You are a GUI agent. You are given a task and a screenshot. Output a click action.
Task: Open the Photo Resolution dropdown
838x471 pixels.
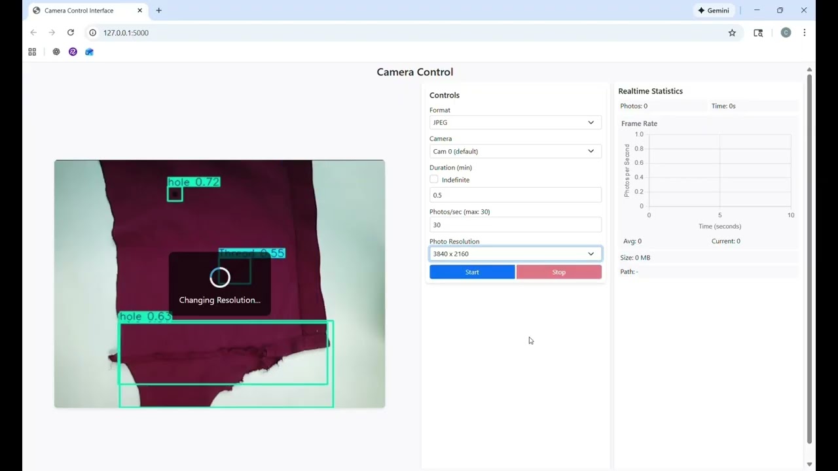515,254
